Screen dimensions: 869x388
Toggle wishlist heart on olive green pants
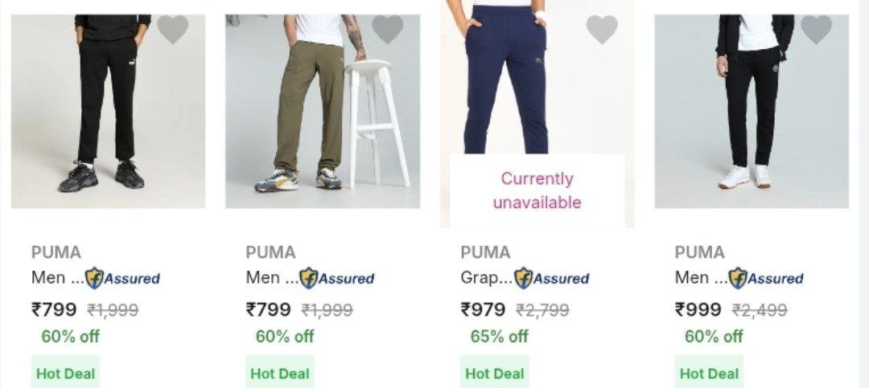tap(387, 31)
